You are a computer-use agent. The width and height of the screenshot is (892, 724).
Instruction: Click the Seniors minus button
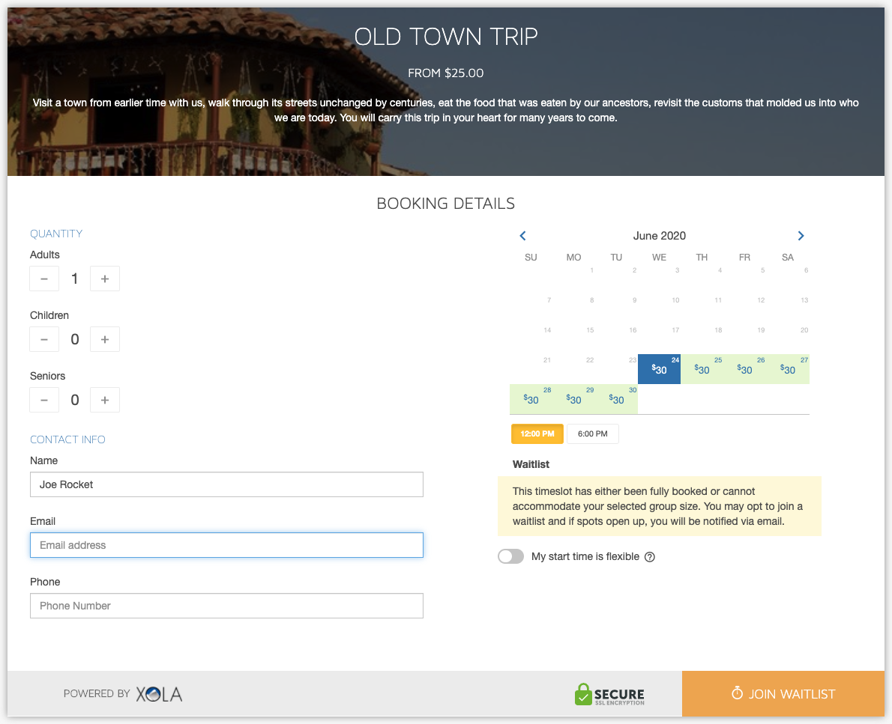pos(44,400)
